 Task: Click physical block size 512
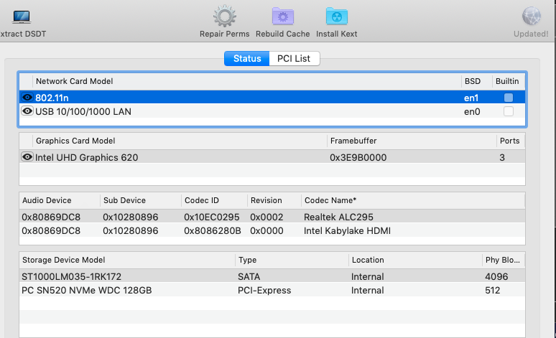coord(493,290)
